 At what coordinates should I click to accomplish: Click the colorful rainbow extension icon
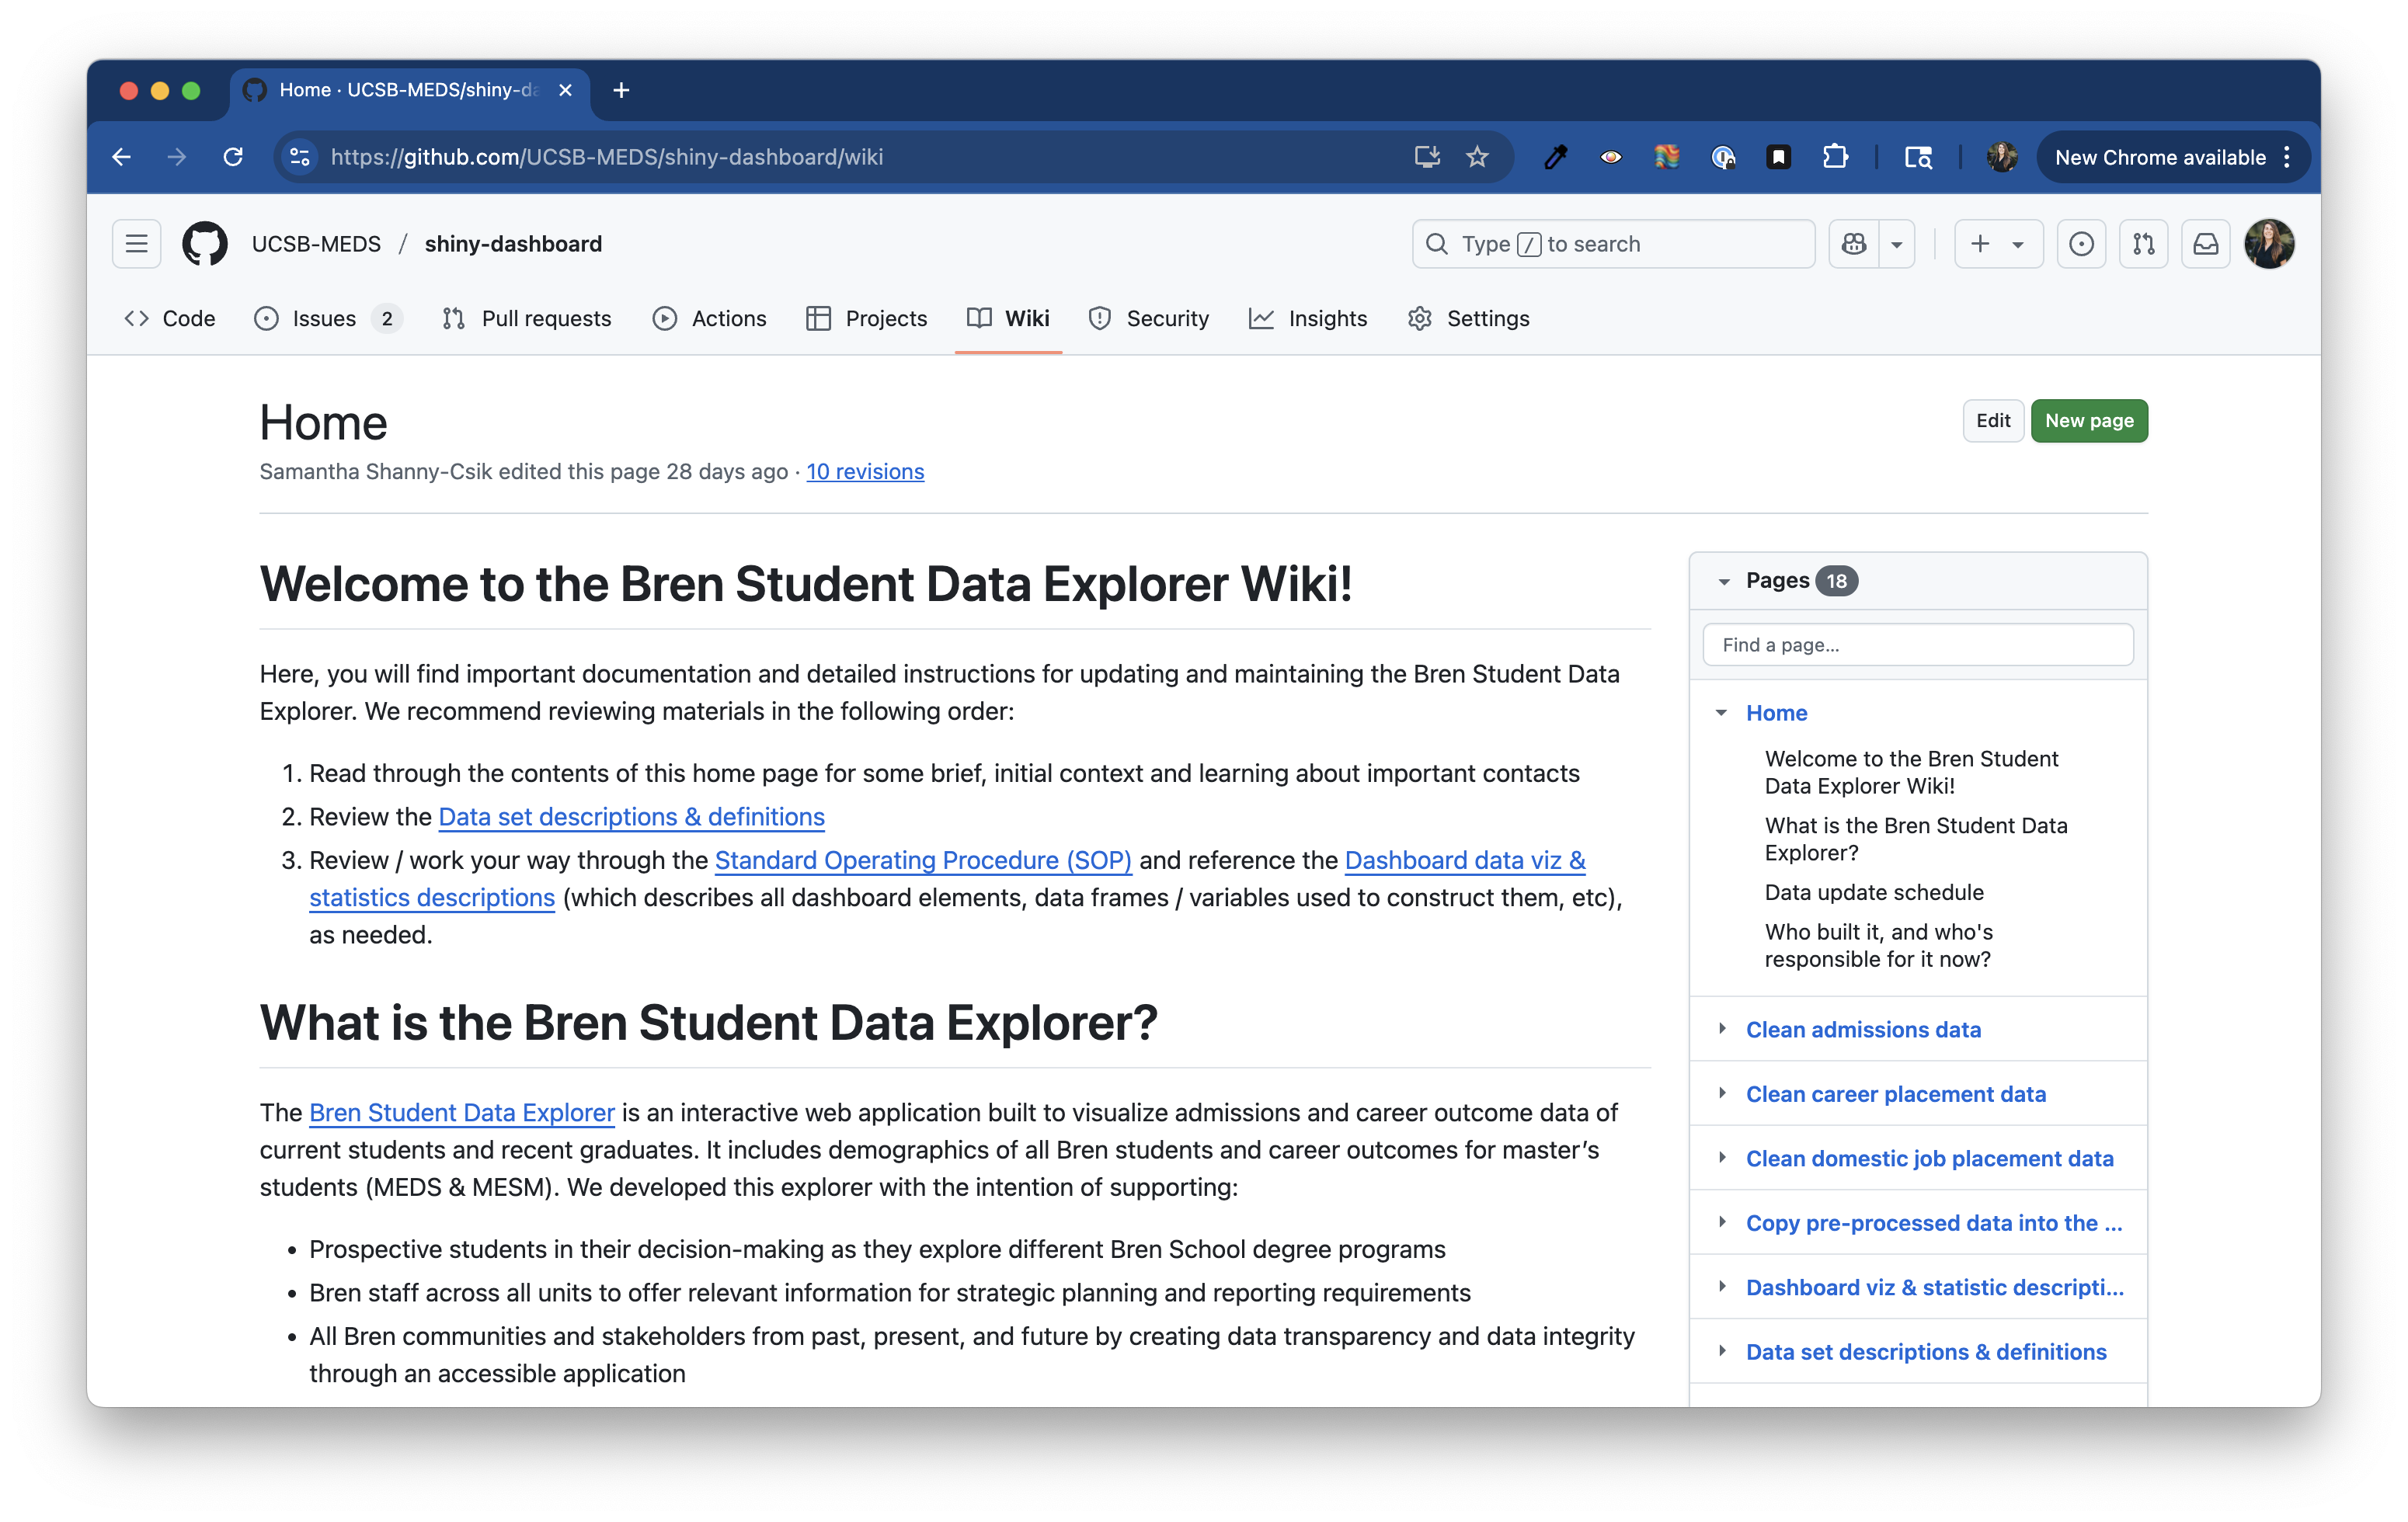(1666, 157)
